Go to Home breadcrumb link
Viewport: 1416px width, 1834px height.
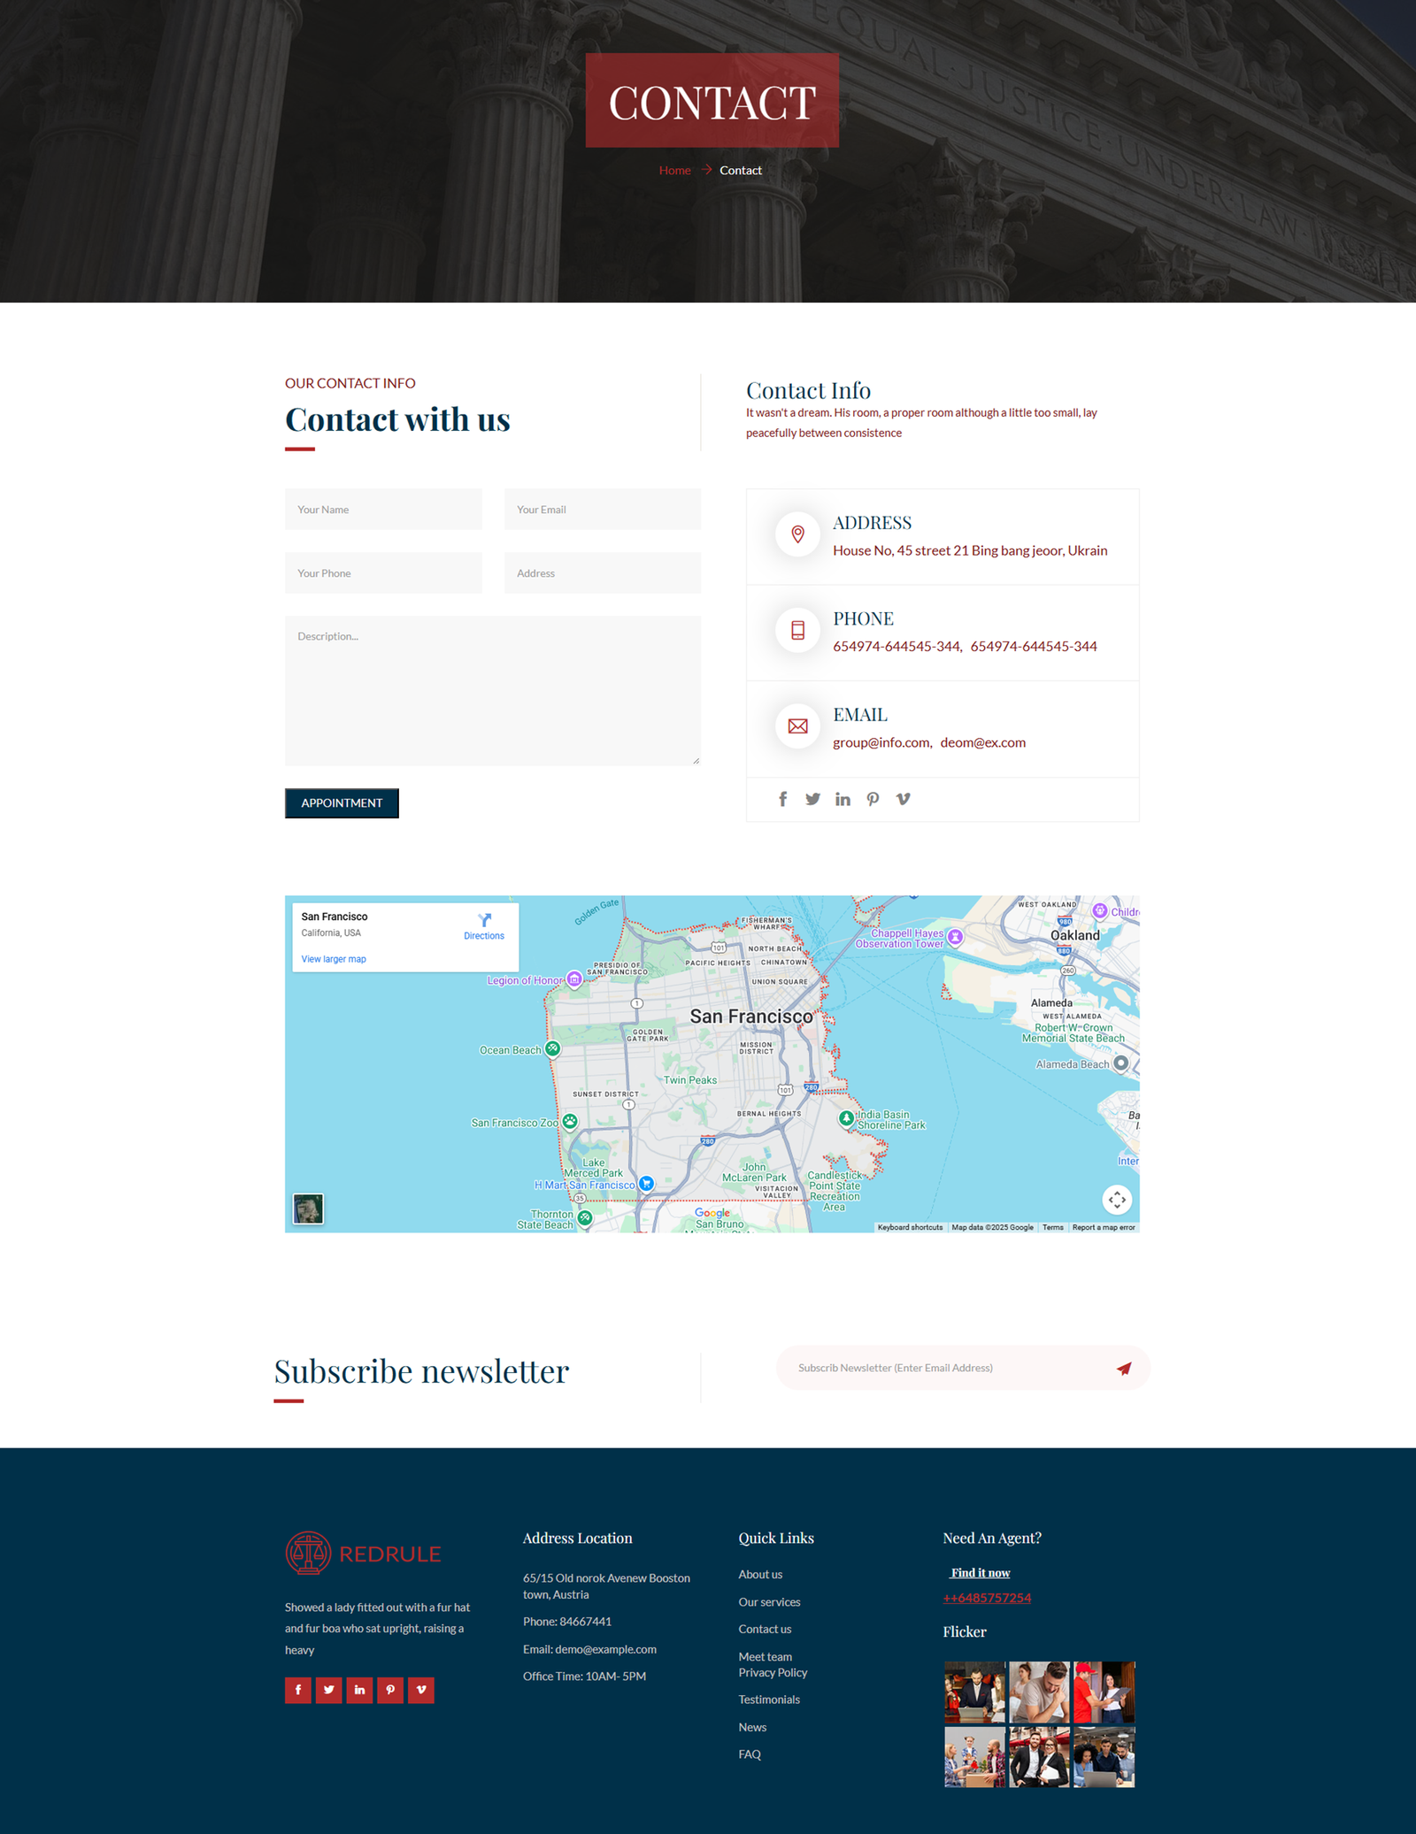[674, 171]
